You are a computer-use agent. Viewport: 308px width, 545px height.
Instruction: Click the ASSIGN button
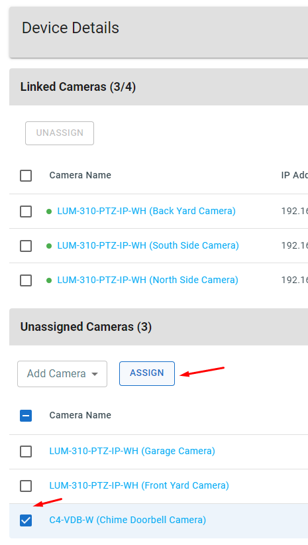tap(147, 373)
